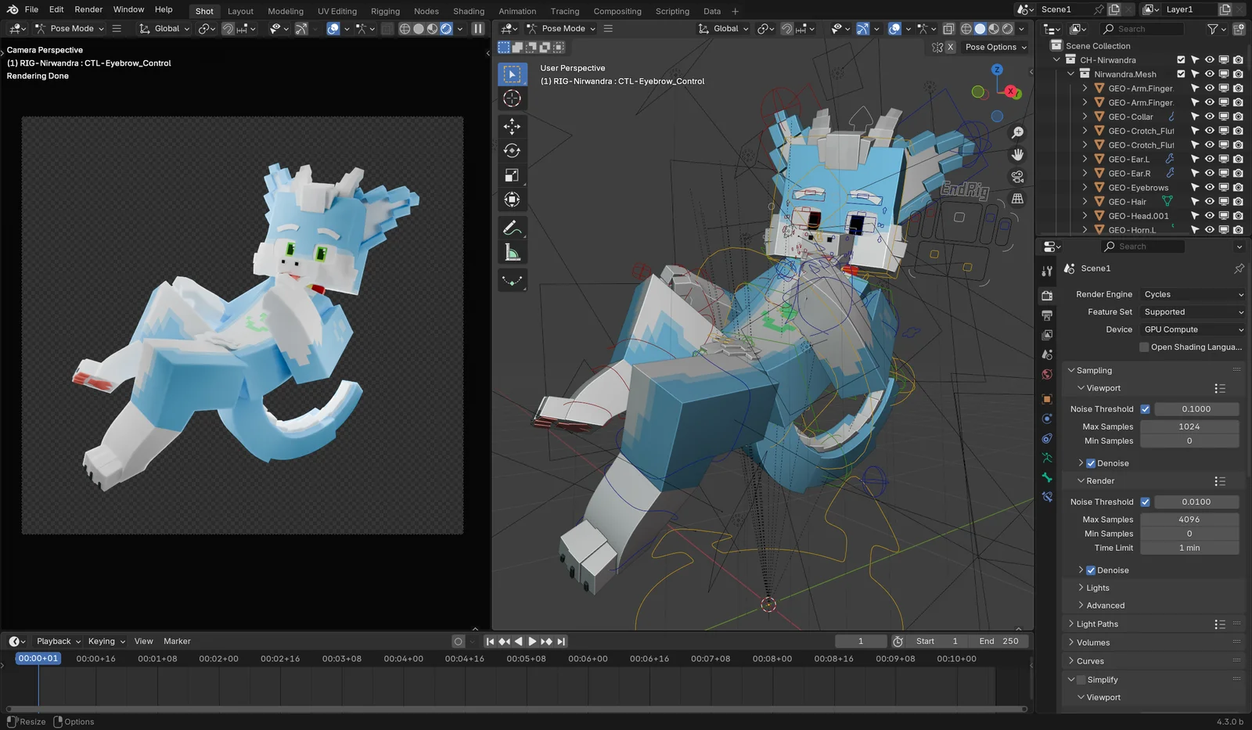Switch to the Animation workspace tab
1252x730 pixels.
[x=517, y=11]
